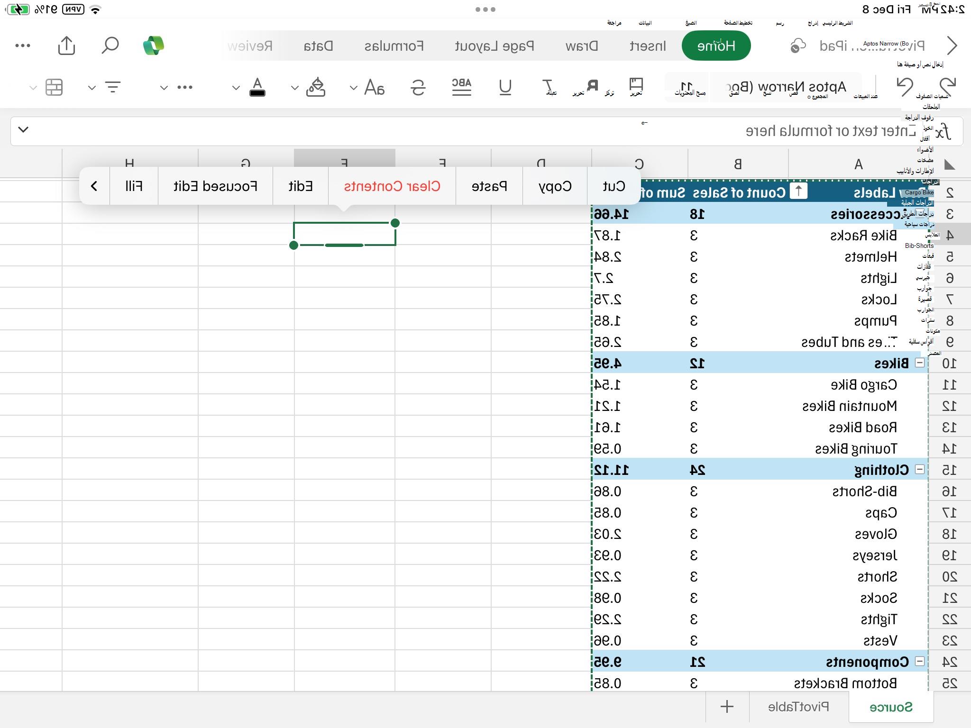Tap the cloud sync status icon
This screenshot has width=971, height=728.
[798, 45]
